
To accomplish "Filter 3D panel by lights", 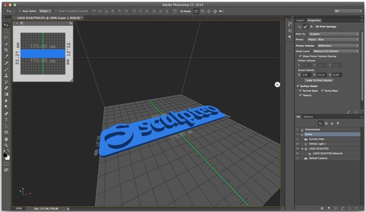I will point(338,123).
